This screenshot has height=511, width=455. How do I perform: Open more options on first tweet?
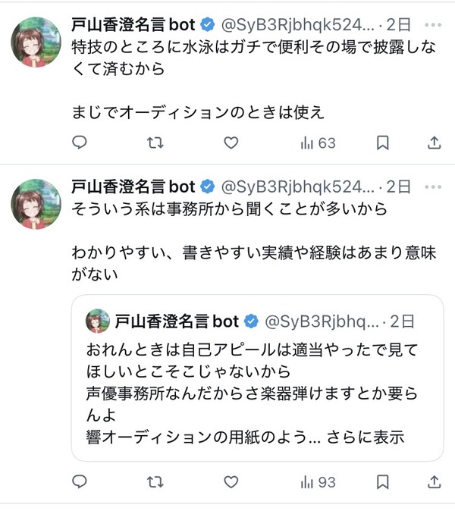tap(433, 25)
